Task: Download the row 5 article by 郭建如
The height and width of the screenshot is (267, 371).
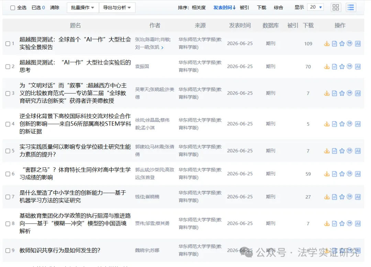Action: tap(327, 151)
